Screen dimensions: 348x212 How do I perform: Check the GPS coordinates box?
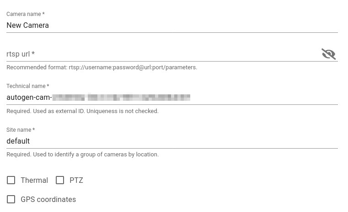(11, 199)
